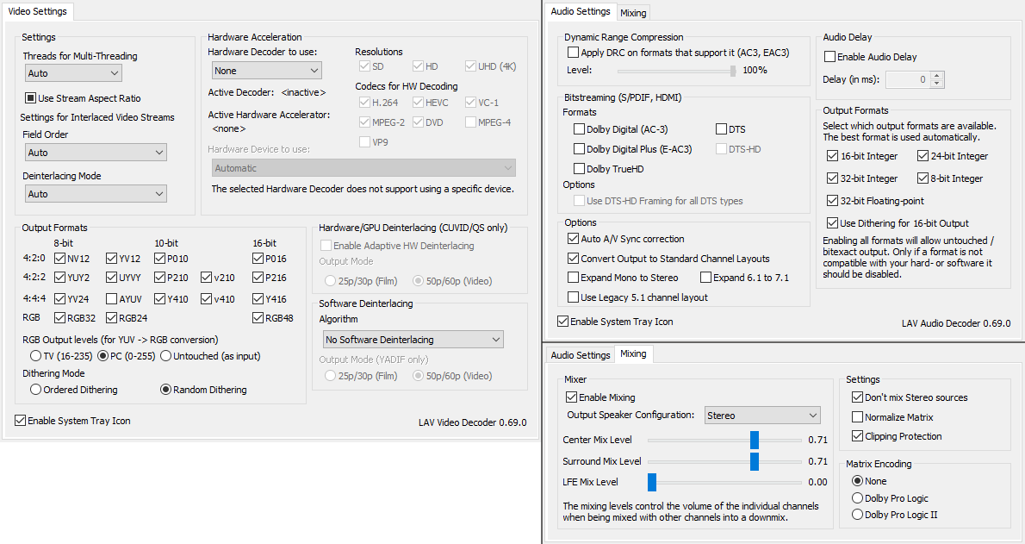Viewport: 1025px width, 544px height.
Task: Open Threads for Multi-Threading dropdown
Action: click(73, 73)
